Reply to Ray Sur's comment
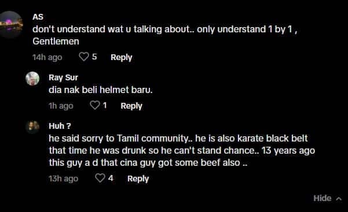 click(131, 106)
